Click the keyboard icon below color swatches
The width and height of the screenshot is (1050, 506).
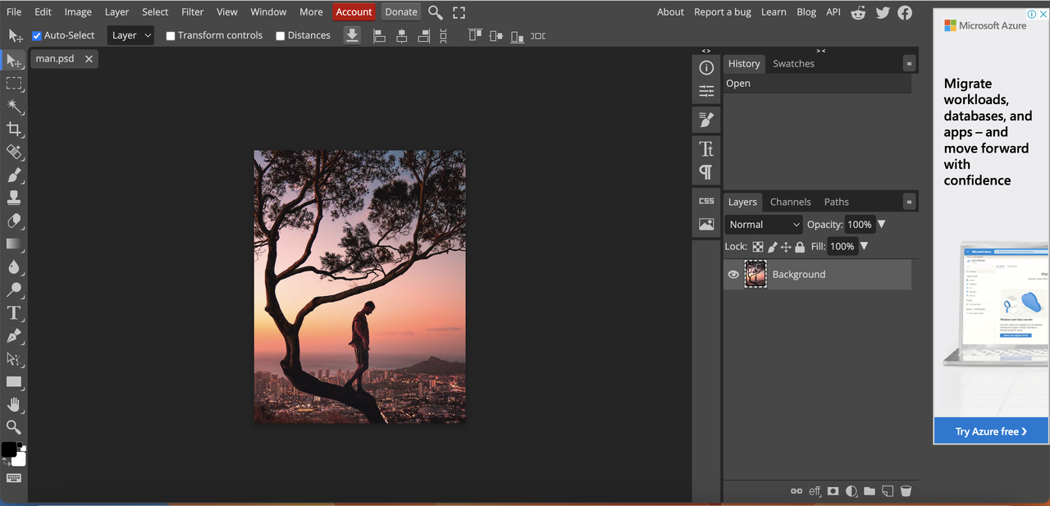click(14, 479)
